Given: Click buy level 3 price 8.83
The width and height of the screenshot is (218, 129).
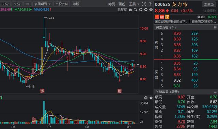Looking at the screenshot, I should pyautogui.click(x=177, y=75).
